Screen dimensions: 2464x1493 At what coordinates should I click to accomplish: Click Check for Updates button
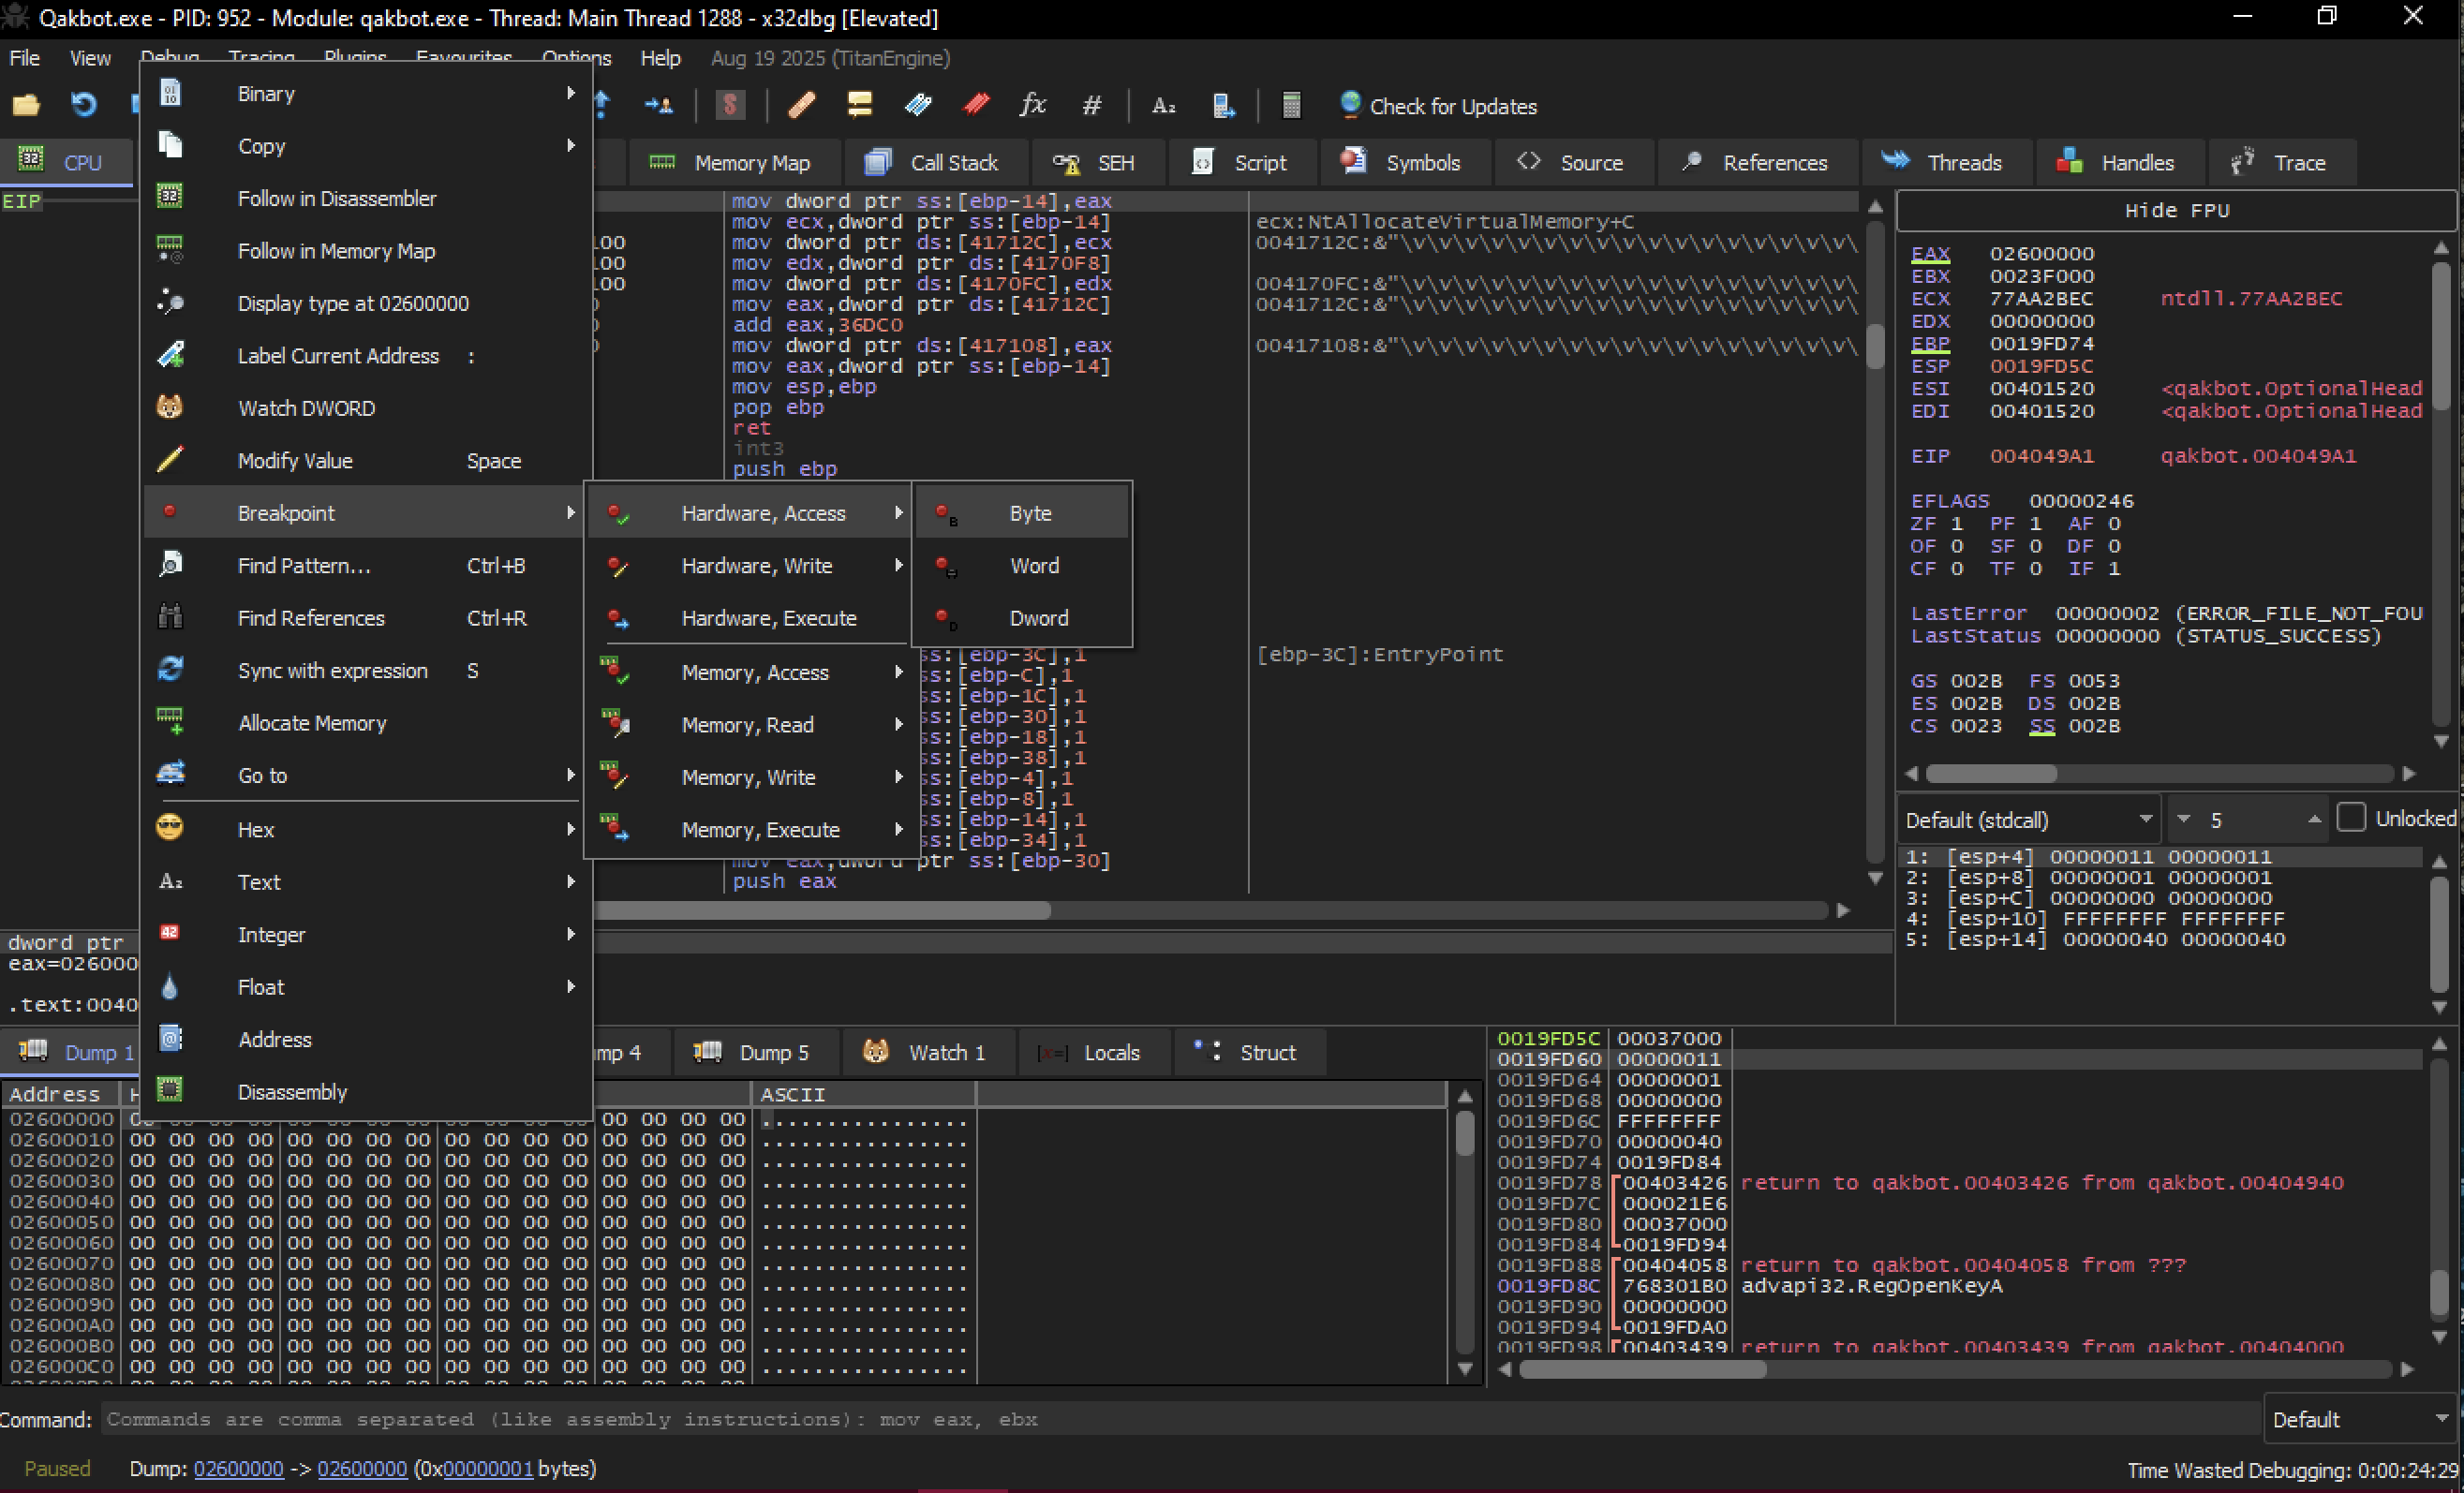[1437, 106]
